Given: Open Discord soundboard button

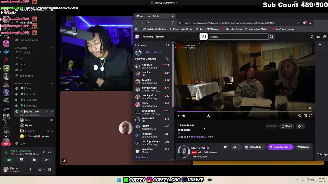Looking at the screenshot, I should coord(47,160).
